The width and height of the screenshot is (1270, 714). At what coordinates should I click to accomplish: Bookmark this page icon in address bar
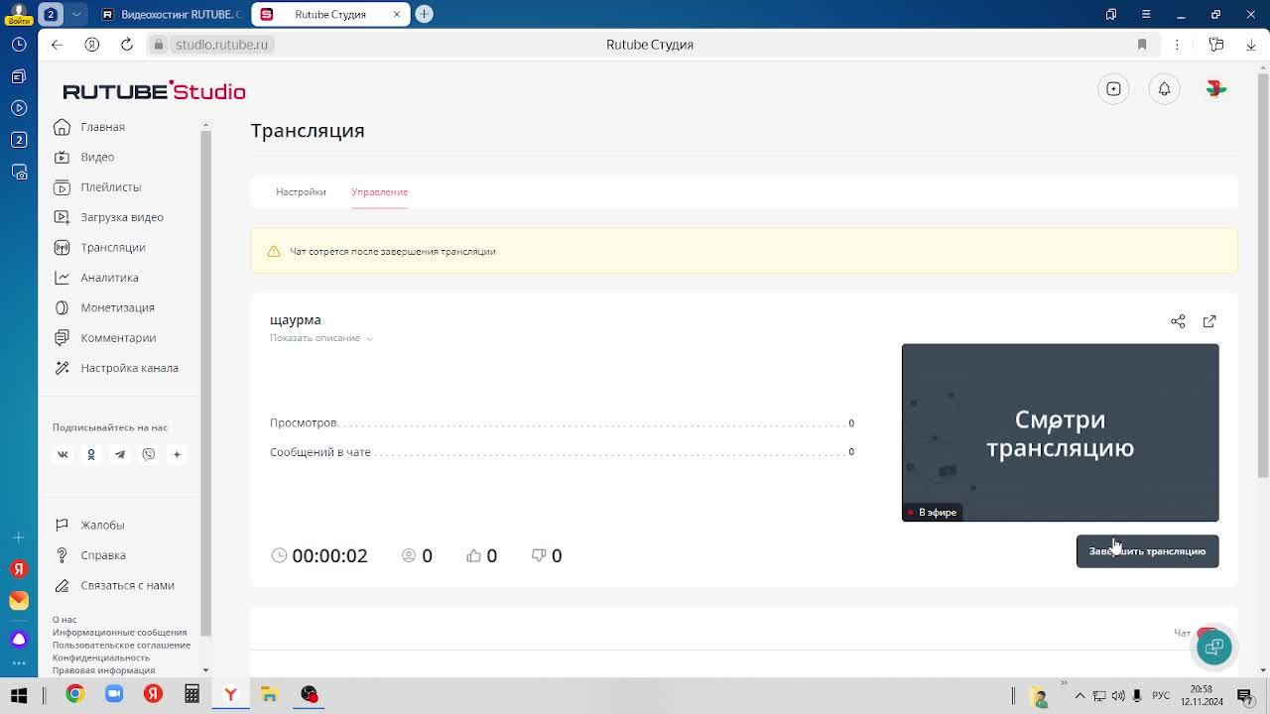[x=1142, y=45]
